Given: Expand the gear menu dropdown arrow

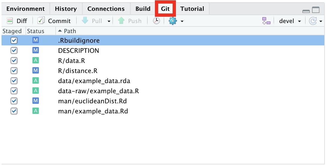Looking at the screenshot, I should [x=182, y=21].
